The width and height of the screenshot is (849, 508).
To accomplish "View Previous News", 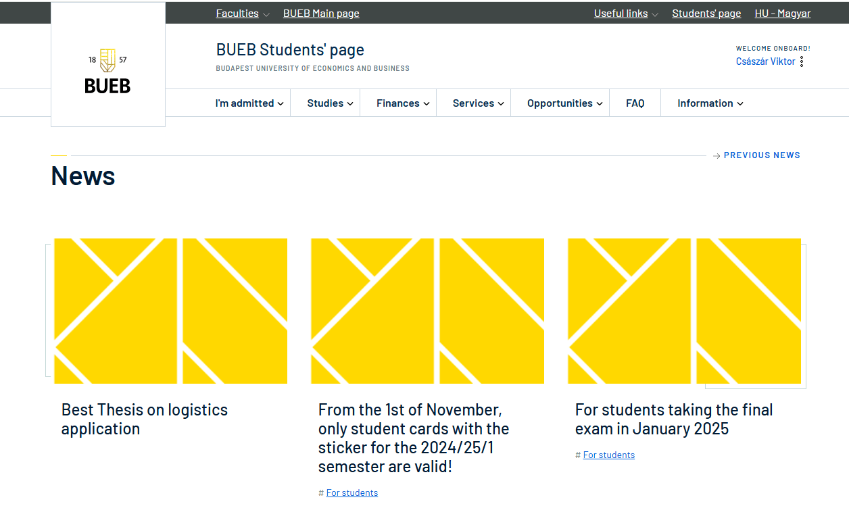I will pos(762,155).
